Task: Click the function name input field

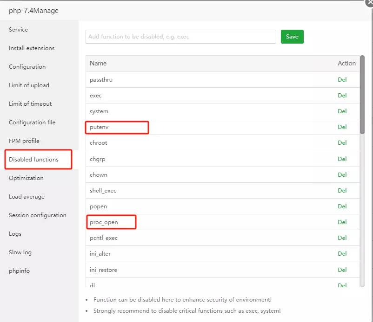Action: click(x=180, y=37)
